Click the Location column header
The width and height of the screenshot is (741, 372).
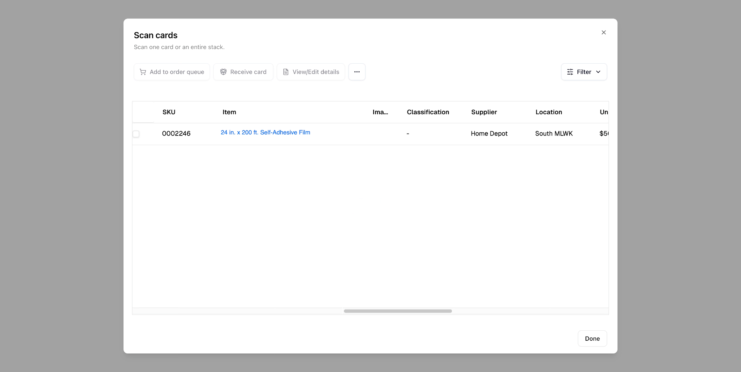click(x=549, y=112)
